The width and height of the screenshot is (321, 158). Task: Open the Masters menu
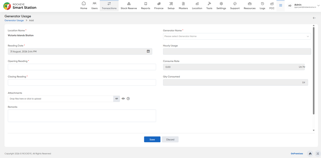(x=183, y=6)
